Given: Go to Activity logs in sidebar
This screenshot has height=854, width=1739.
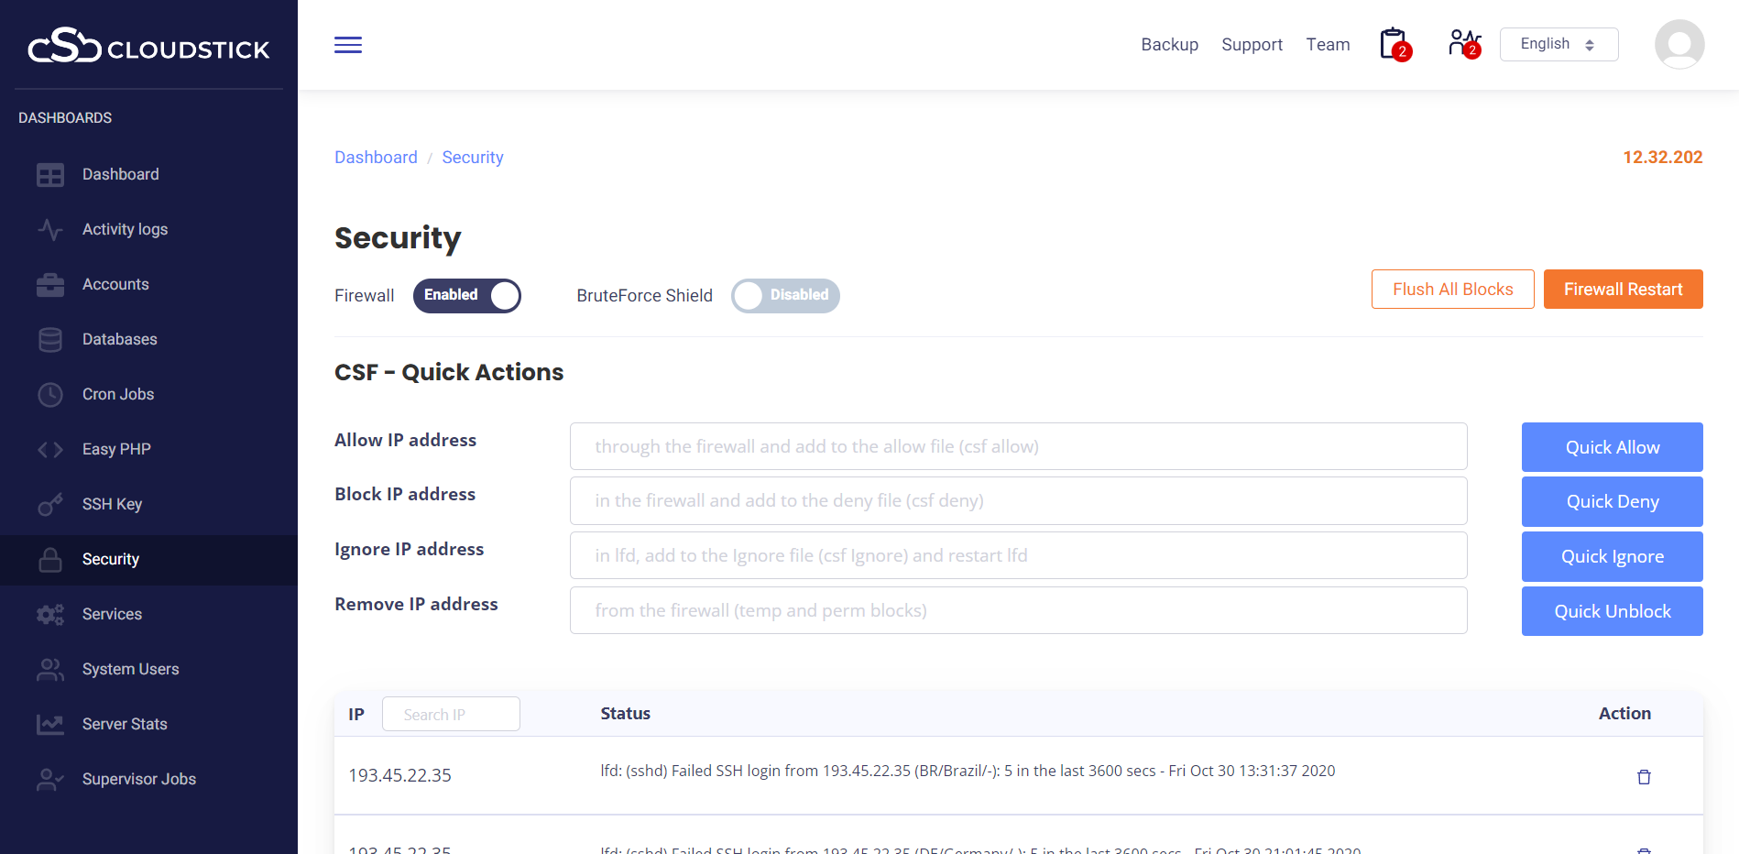Looking at the screenshot, I should click(x=125, y=229).
